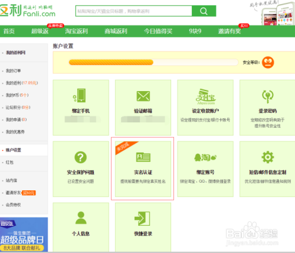Click the green search magnifier button
This screenshot has width=295, height=253.
(204, 11)
